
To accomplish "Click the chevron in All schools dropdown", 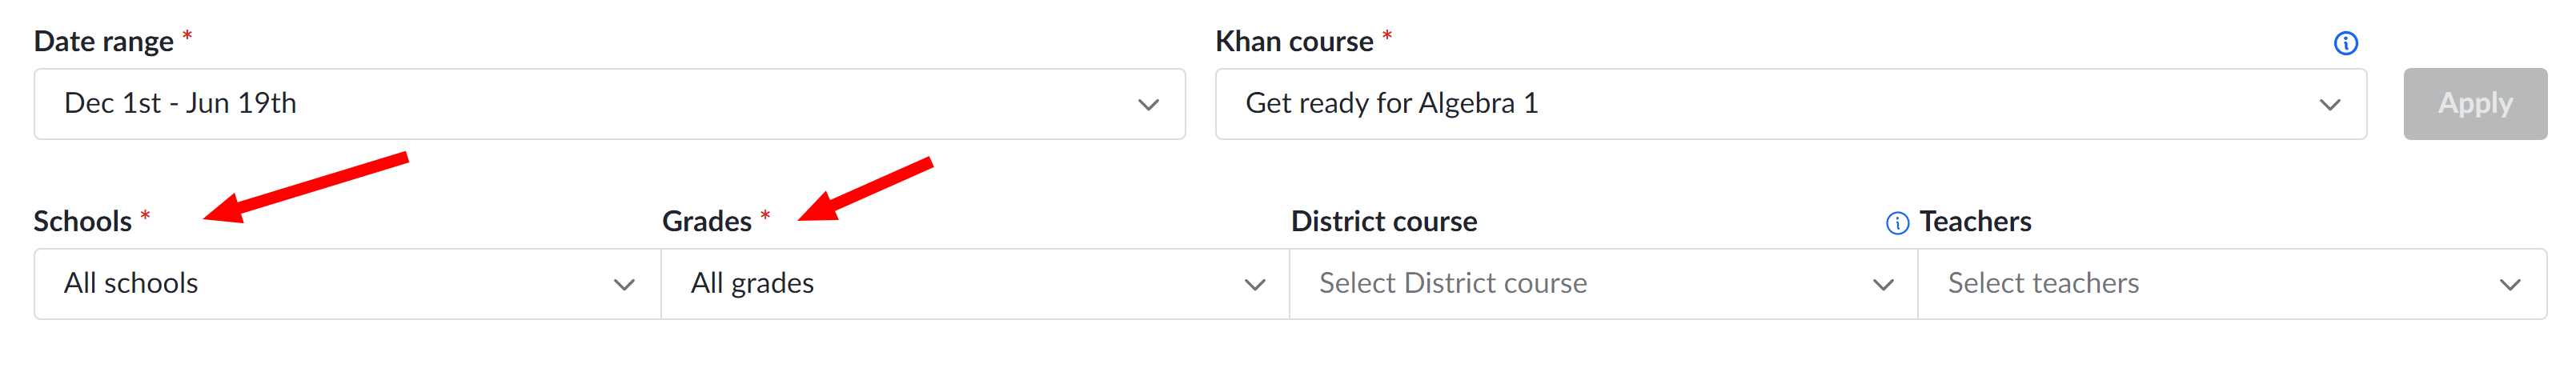I will click(624, 285).
